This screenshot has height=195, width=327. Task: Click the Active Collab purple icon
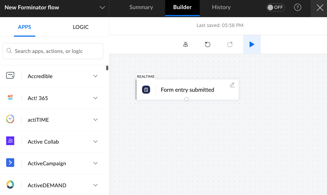(x=10, y=141)
